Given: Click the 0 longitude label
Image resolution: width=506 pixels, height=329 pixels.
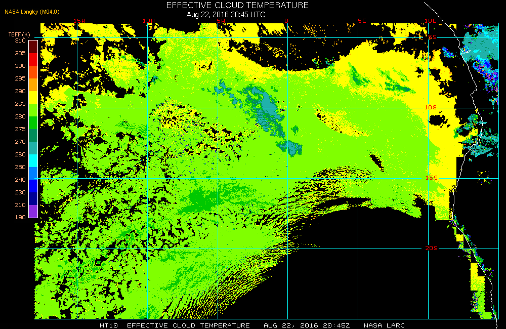Looking at the screenshot, I should tap(286, 21).
